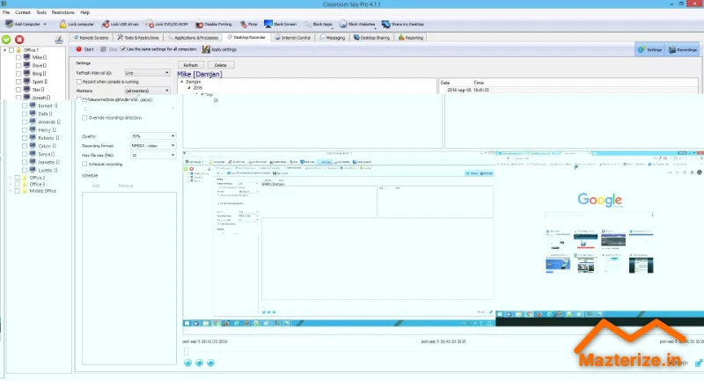This screenshot has width=704, height=381.
Task: Click the Delete button
Action: point(220,65)
